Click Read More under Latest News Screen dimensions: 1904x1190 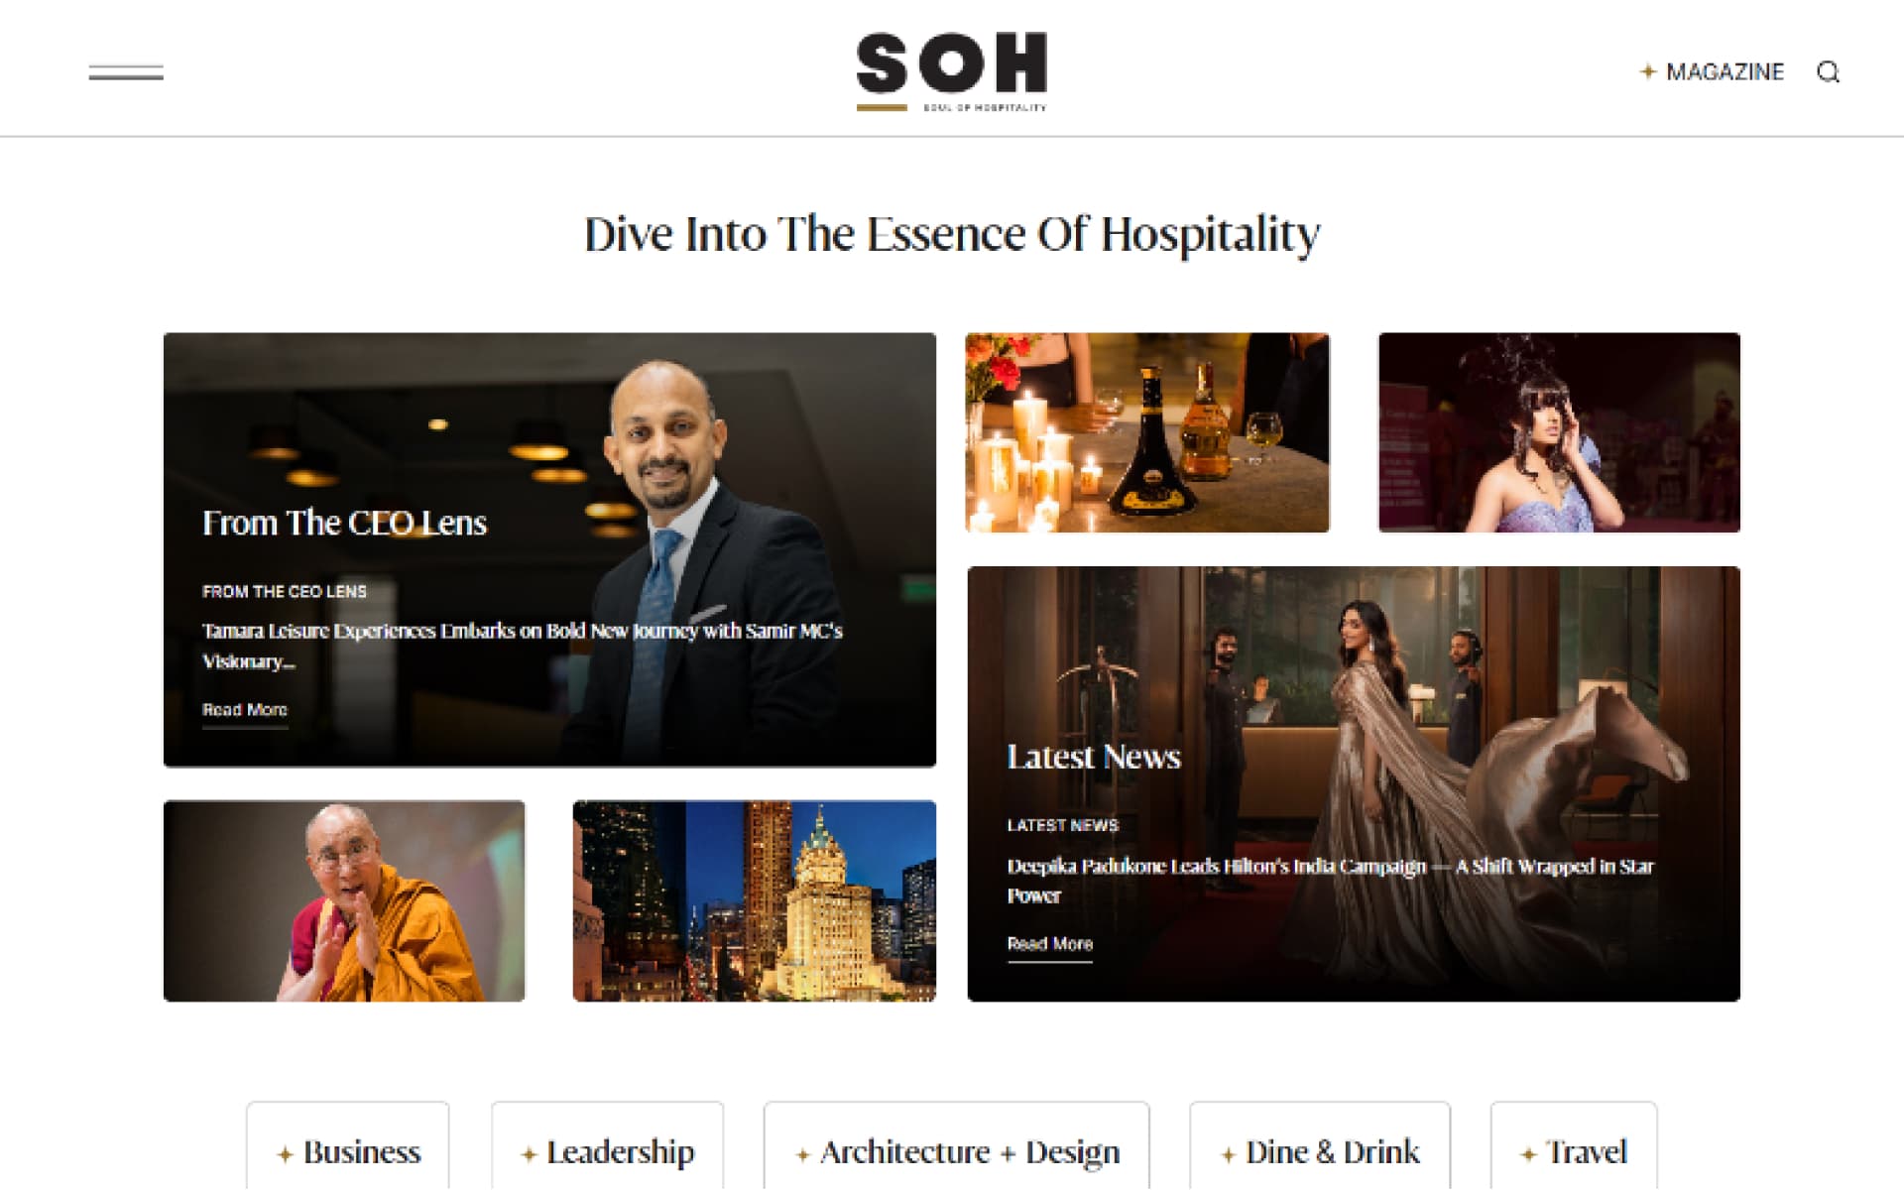tap(1049, 944)
